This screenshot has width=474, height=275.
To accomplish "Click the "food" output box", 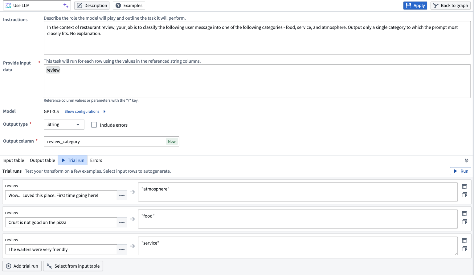I will [x=298, y=219].
